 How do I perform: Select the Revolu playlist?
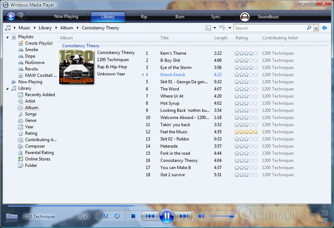click(32, 69)
